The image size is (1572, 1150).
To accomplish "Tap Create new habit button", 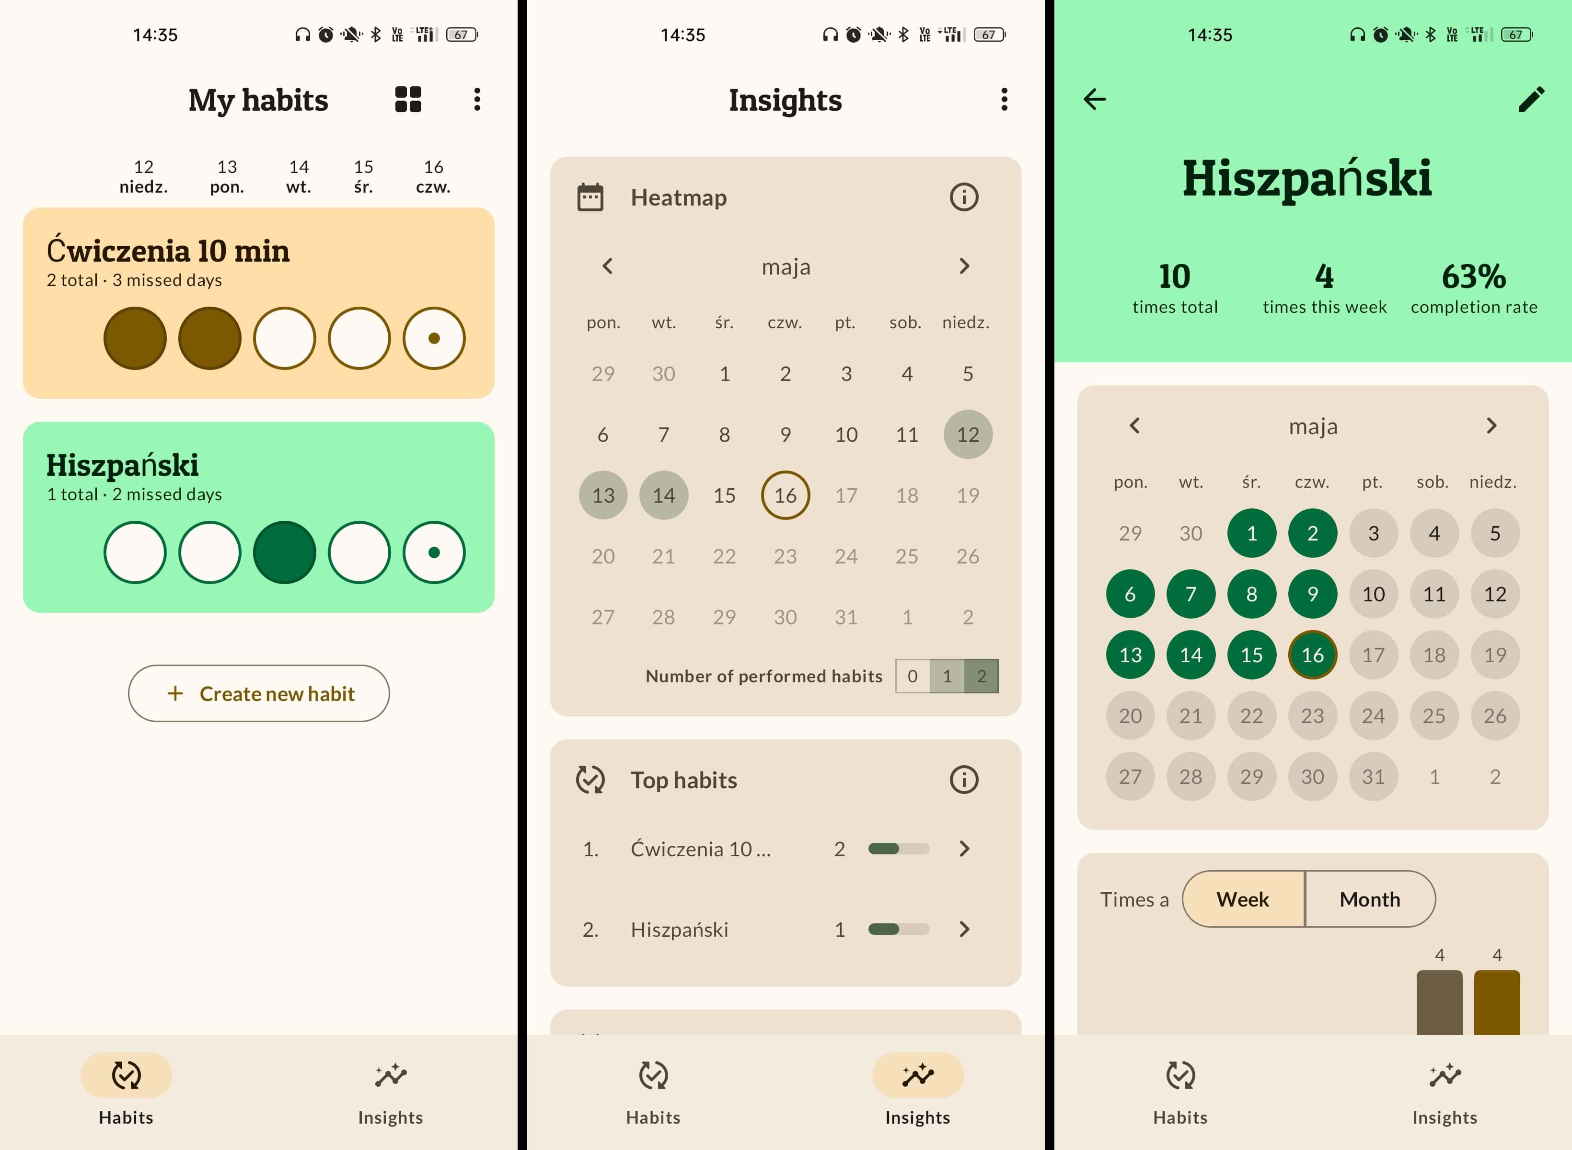I will (259, 692).
